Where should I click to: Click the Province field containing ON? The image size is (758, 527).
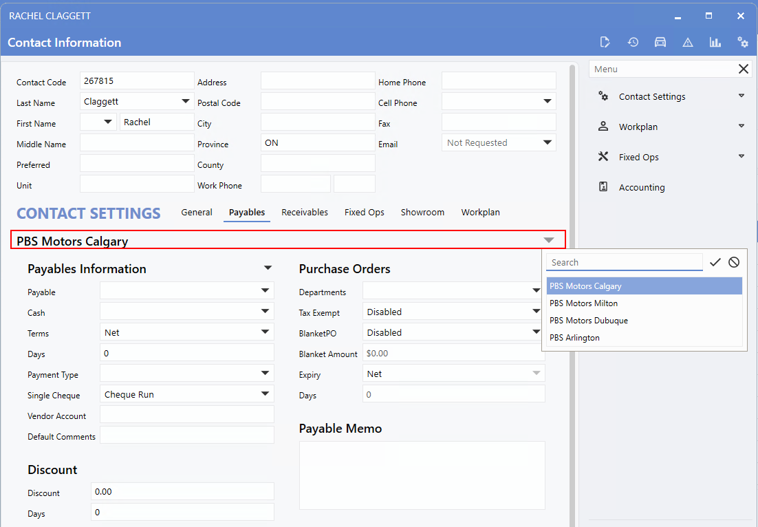click(318, 142)
